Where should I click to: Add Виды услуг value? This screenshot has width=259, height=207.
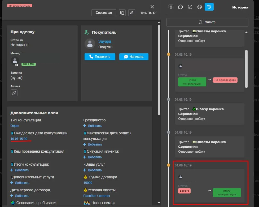93,170
